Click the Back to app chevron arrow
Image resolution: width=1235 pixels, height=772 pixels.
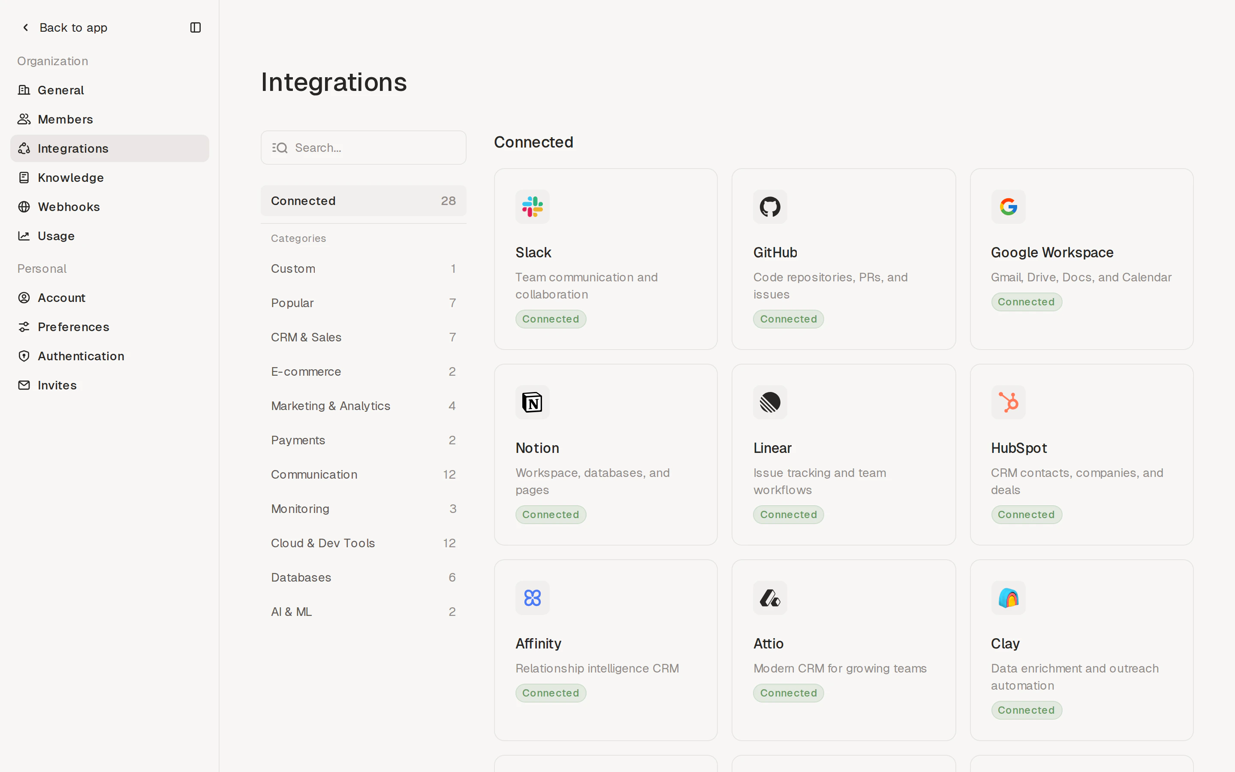[26, 27]
